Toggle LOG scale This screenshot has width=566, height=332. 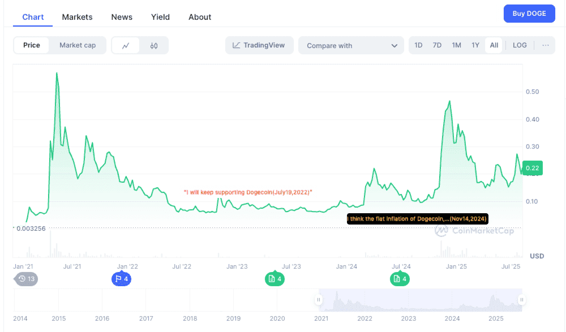tap(520, 45)
